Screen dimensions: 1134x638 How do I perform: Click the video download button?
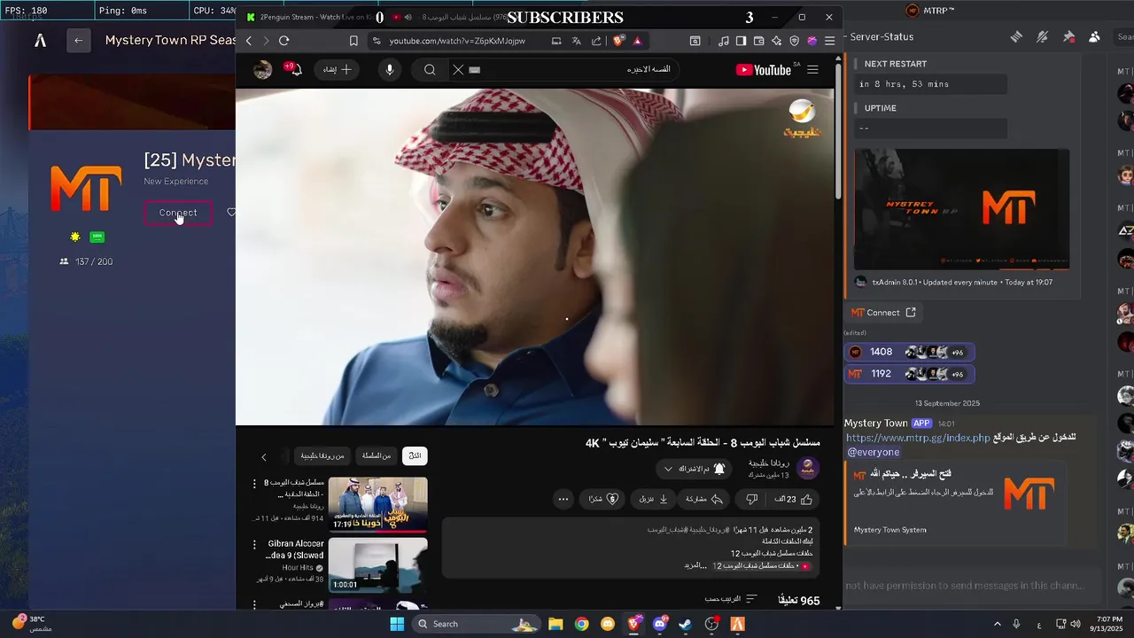pyautogui.click(x=654, y=499)
